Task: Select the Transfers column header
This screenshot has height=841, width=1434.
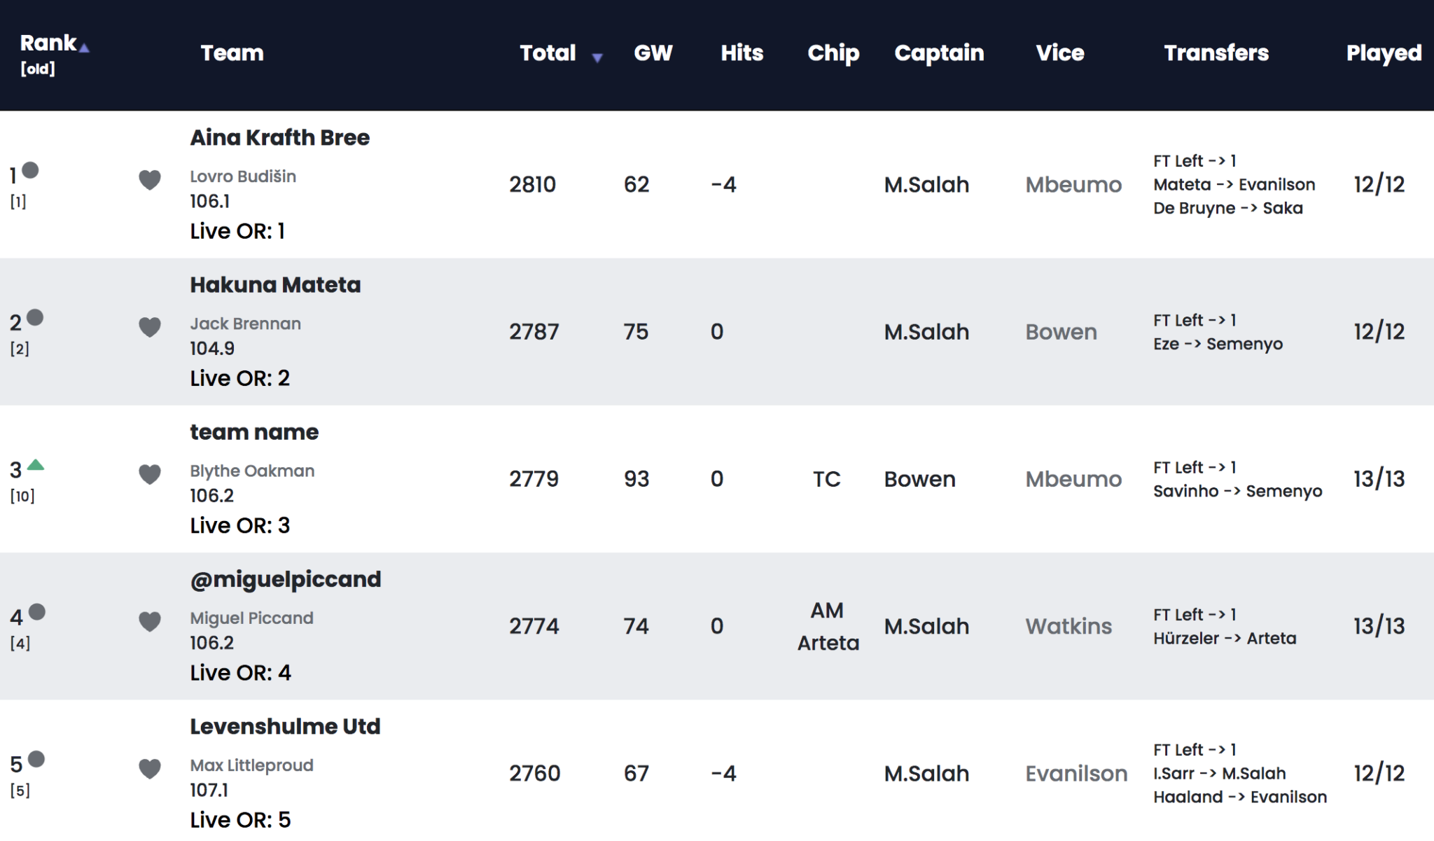Action: 1216,53
